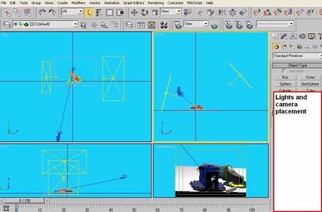Click the Mirror tool icon

[222, 12]
